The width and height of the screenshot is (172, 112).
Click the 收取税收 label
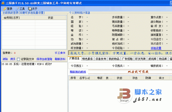point(157,30)
